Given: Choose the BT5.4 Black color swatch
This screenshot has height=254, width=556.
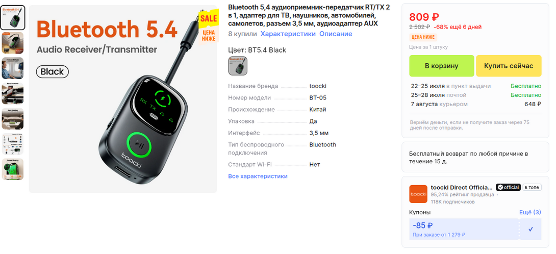Looking at the screenshot, I should point(238,66).
